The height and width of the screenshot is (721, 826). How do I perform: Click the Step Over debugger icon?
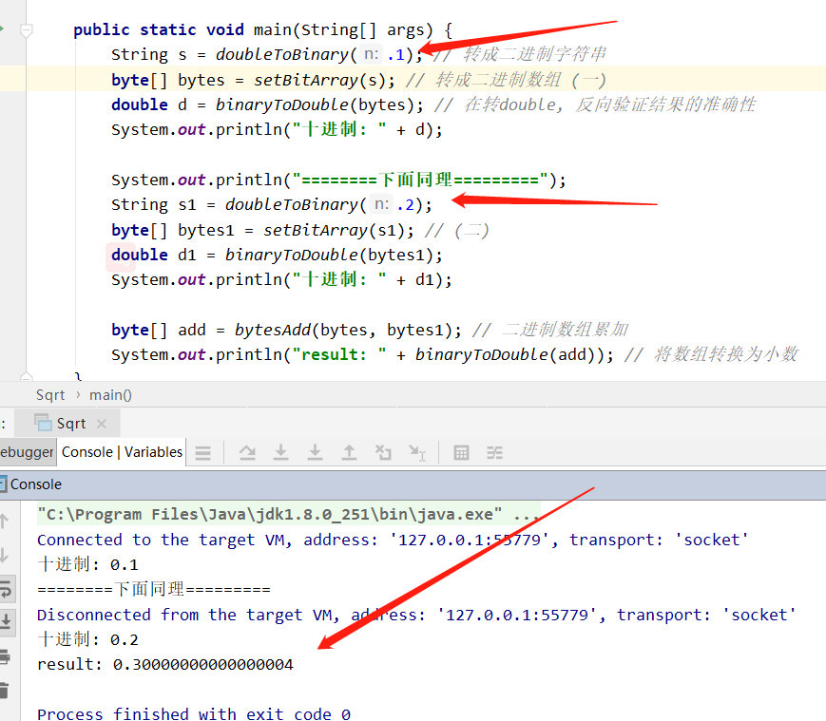(x=247, y=452)
